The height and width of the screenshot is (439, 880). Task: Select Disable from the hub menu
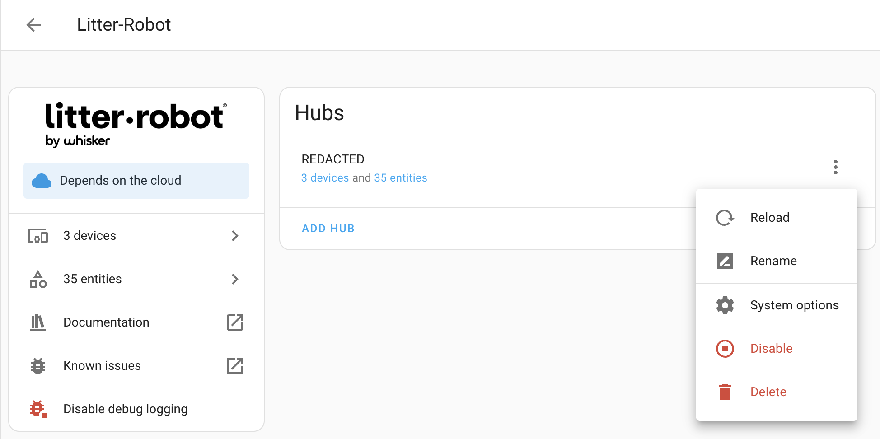tap(771, 349)
